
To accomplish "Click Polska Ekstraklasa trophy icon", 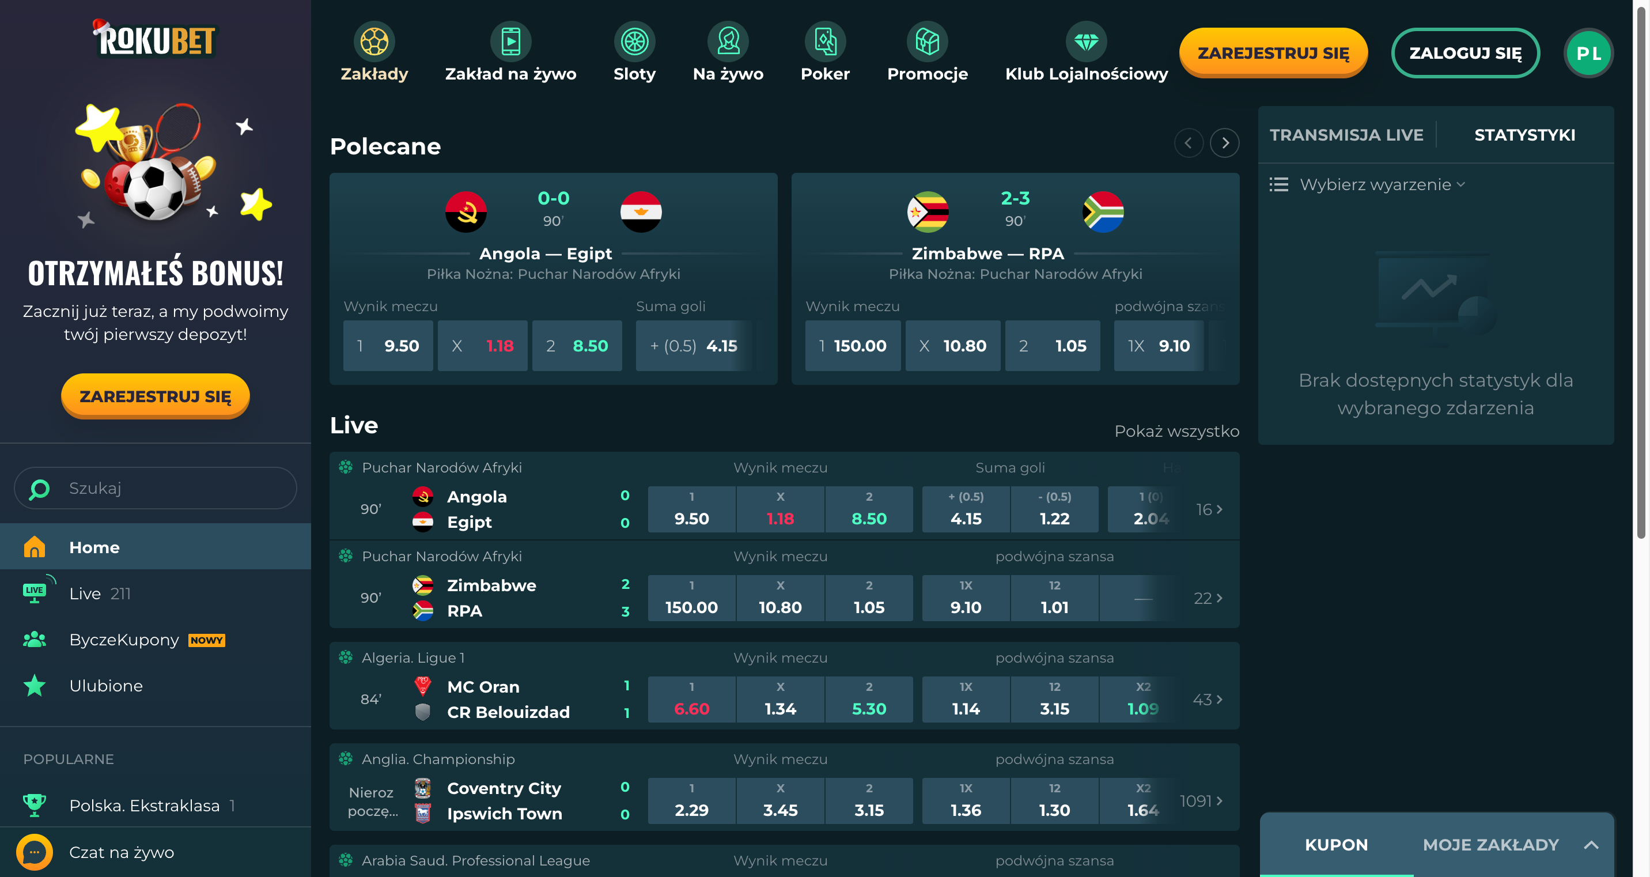I will point(35,805).
